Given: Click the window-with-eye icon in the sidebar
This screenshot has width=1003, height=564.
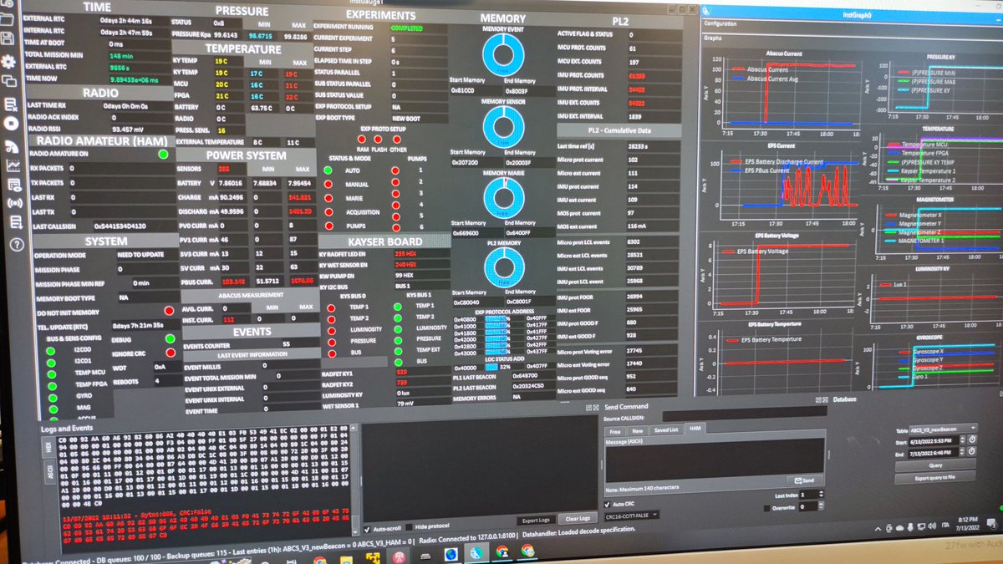Looking at the screenshot, I should [x=13, y=184].
